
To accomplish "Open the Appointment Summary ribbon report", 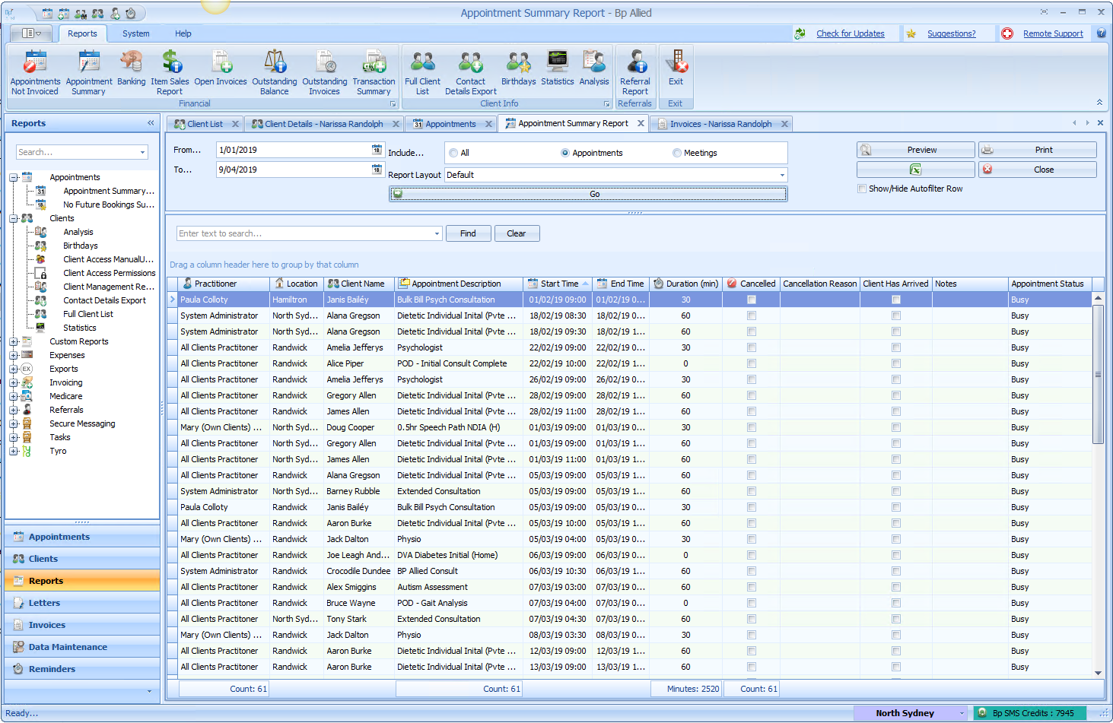I will coord(89,73).
